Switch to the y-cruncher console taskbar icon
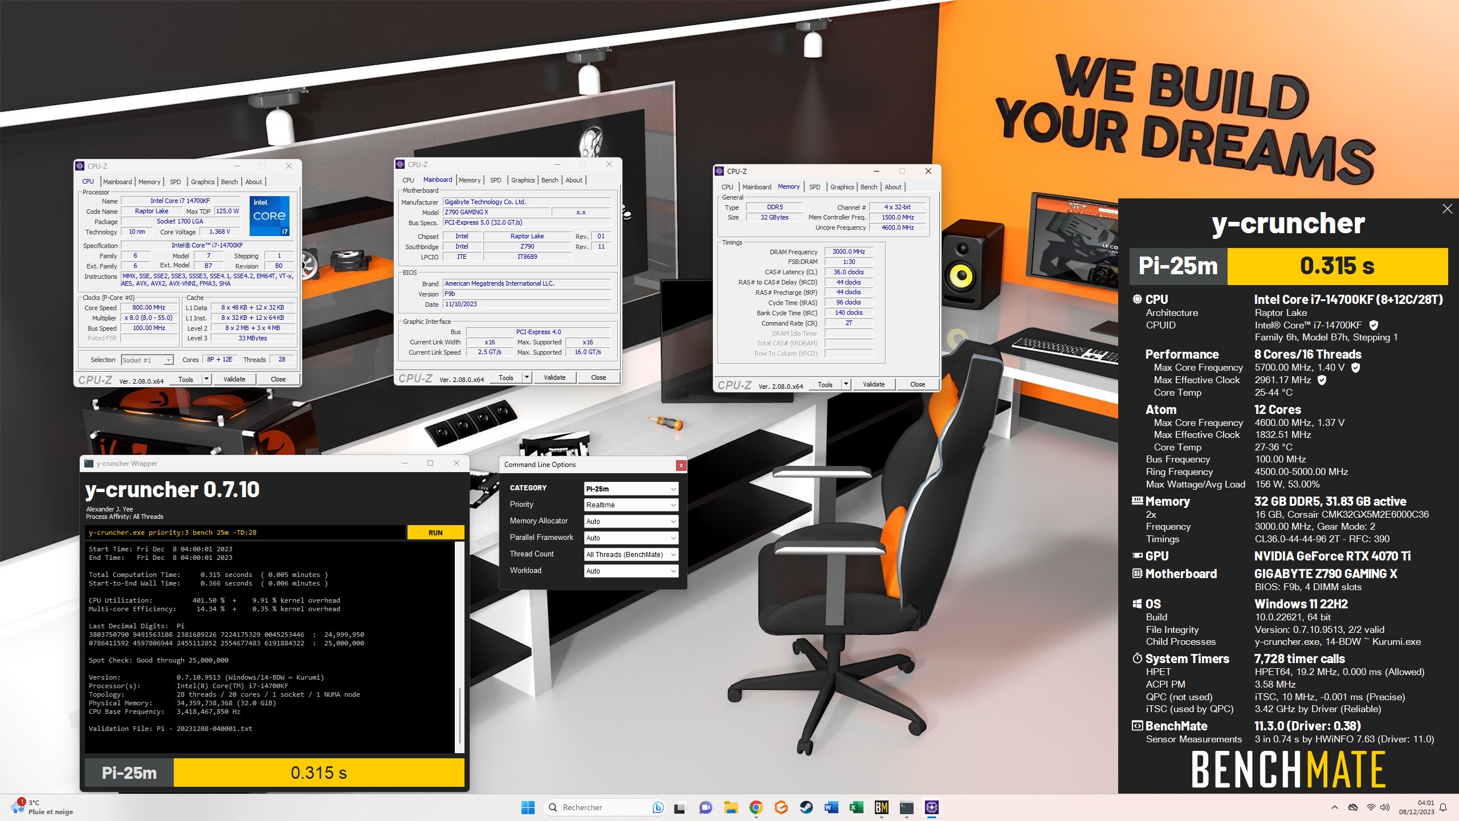 pos(906,807)
